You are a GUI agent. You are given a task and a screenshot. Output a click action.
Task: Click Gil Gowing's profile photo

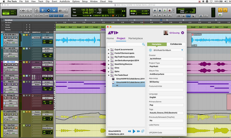166,33
